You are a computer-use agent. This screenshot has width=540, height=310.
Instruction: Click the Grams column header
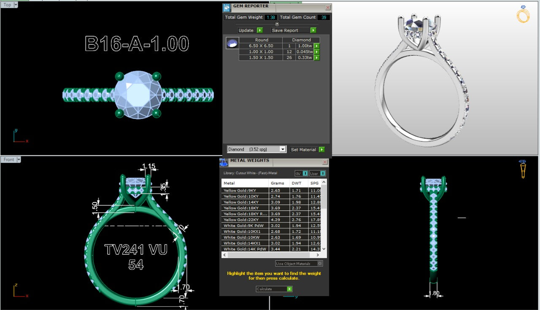(x=279, y=183)
